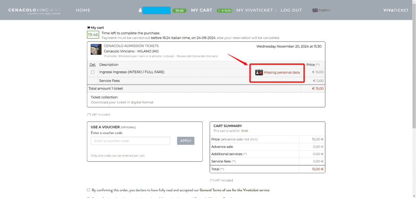
Task: Open the General Terms of use link
Action: (234, 190)
